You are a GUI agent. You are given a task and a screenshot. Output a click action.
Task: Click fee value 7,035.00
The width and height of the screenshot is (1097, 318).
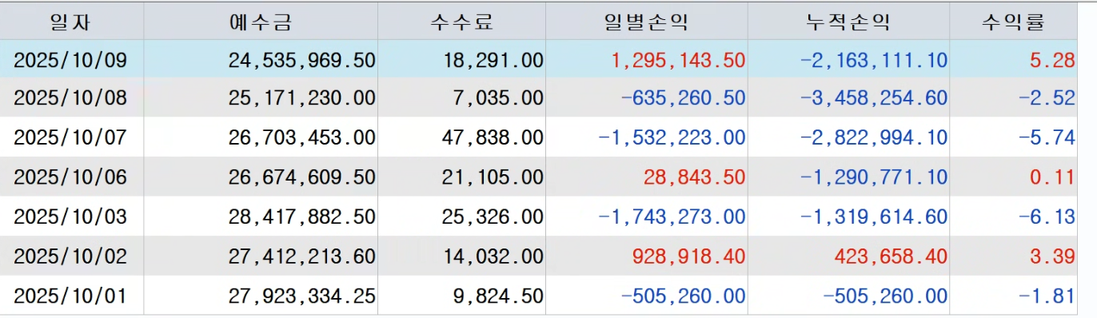tap(499, 98)
